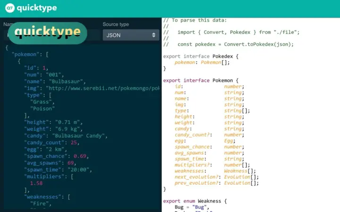Viewport: 340px width, 212px height.
Task: Click the import Convert, Pokedex comment line
Action: pos(231,32)
